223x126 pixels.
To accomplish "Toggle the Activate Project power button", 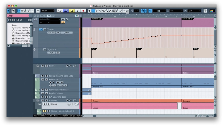I will coord(8,11).
